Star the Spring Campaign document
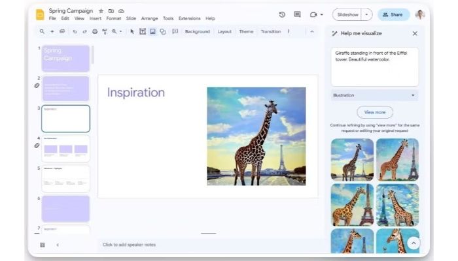 [101, 11]
